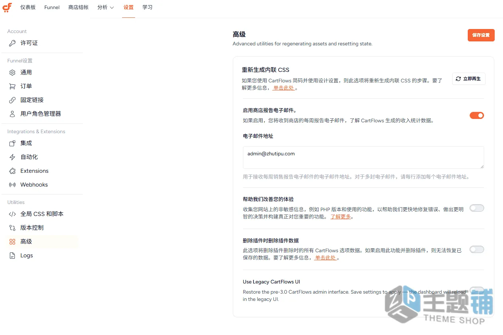Click the document icon beside Logs

point(12,256)
